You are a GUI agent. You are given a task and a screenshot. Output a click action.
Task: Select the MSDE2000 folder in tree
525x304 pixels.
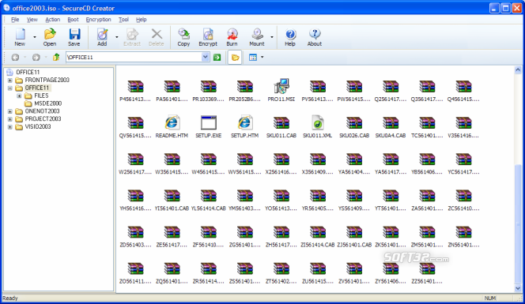coord(47,103)
